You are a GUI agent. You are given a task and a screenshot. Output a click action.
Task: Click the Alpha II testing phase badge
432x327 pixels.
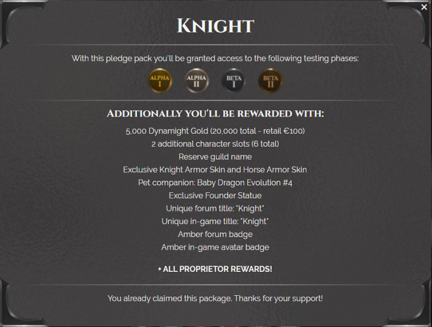coord(197,81)
